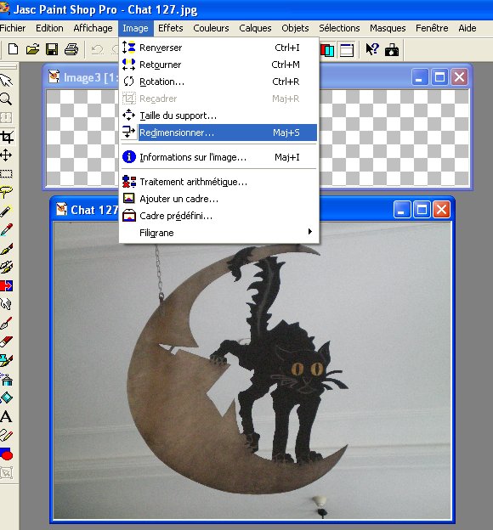Select the disabled Deformation tool
Image resolution: width=493 pixels, height=530 pixels.
coord(6,117)
